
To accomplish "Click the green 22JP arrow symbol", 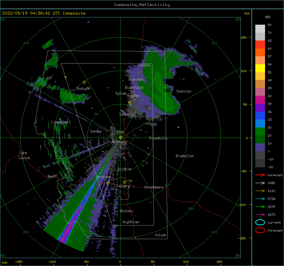I will tap(260, 207).
